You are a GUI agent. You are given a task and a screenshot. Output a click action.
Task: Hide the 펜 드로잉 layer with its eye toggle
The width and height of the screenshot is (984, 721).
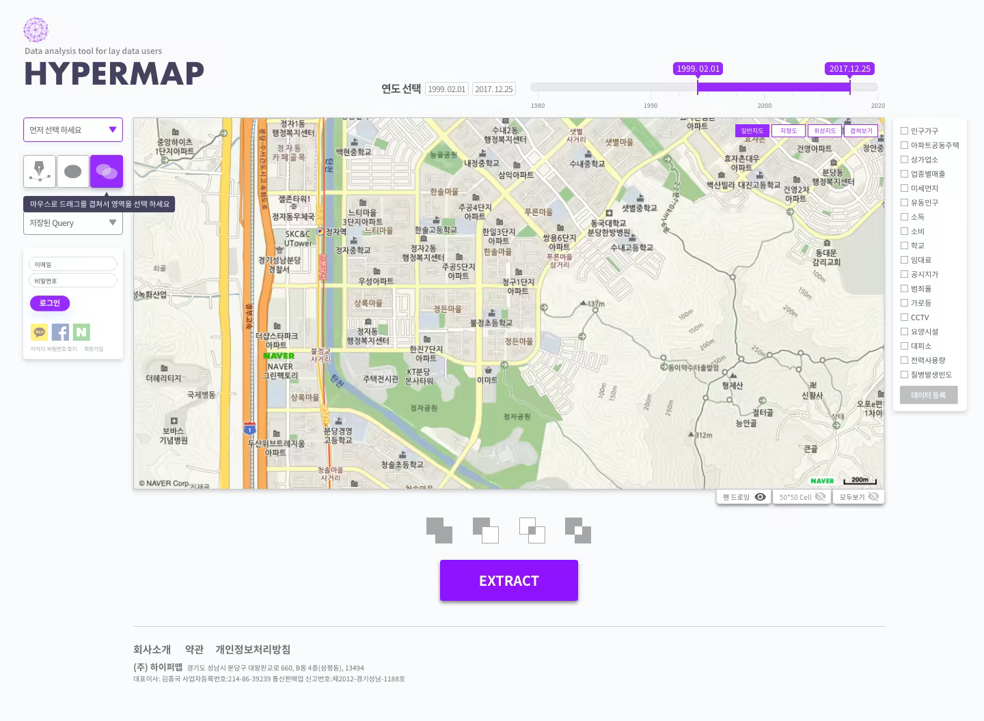point(761,496)
